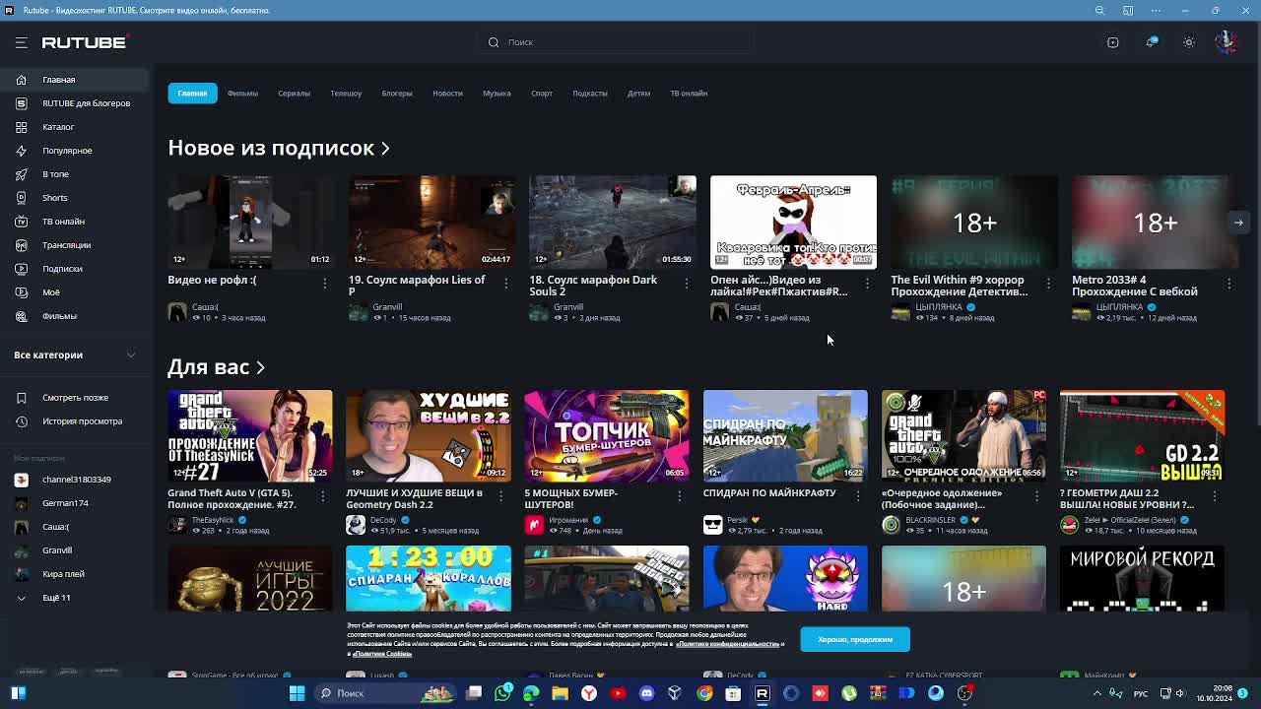This screenshot has height=709, width=1261.
Task: Open the BLACKRINSLER channel link
Action: pos(931,520)
